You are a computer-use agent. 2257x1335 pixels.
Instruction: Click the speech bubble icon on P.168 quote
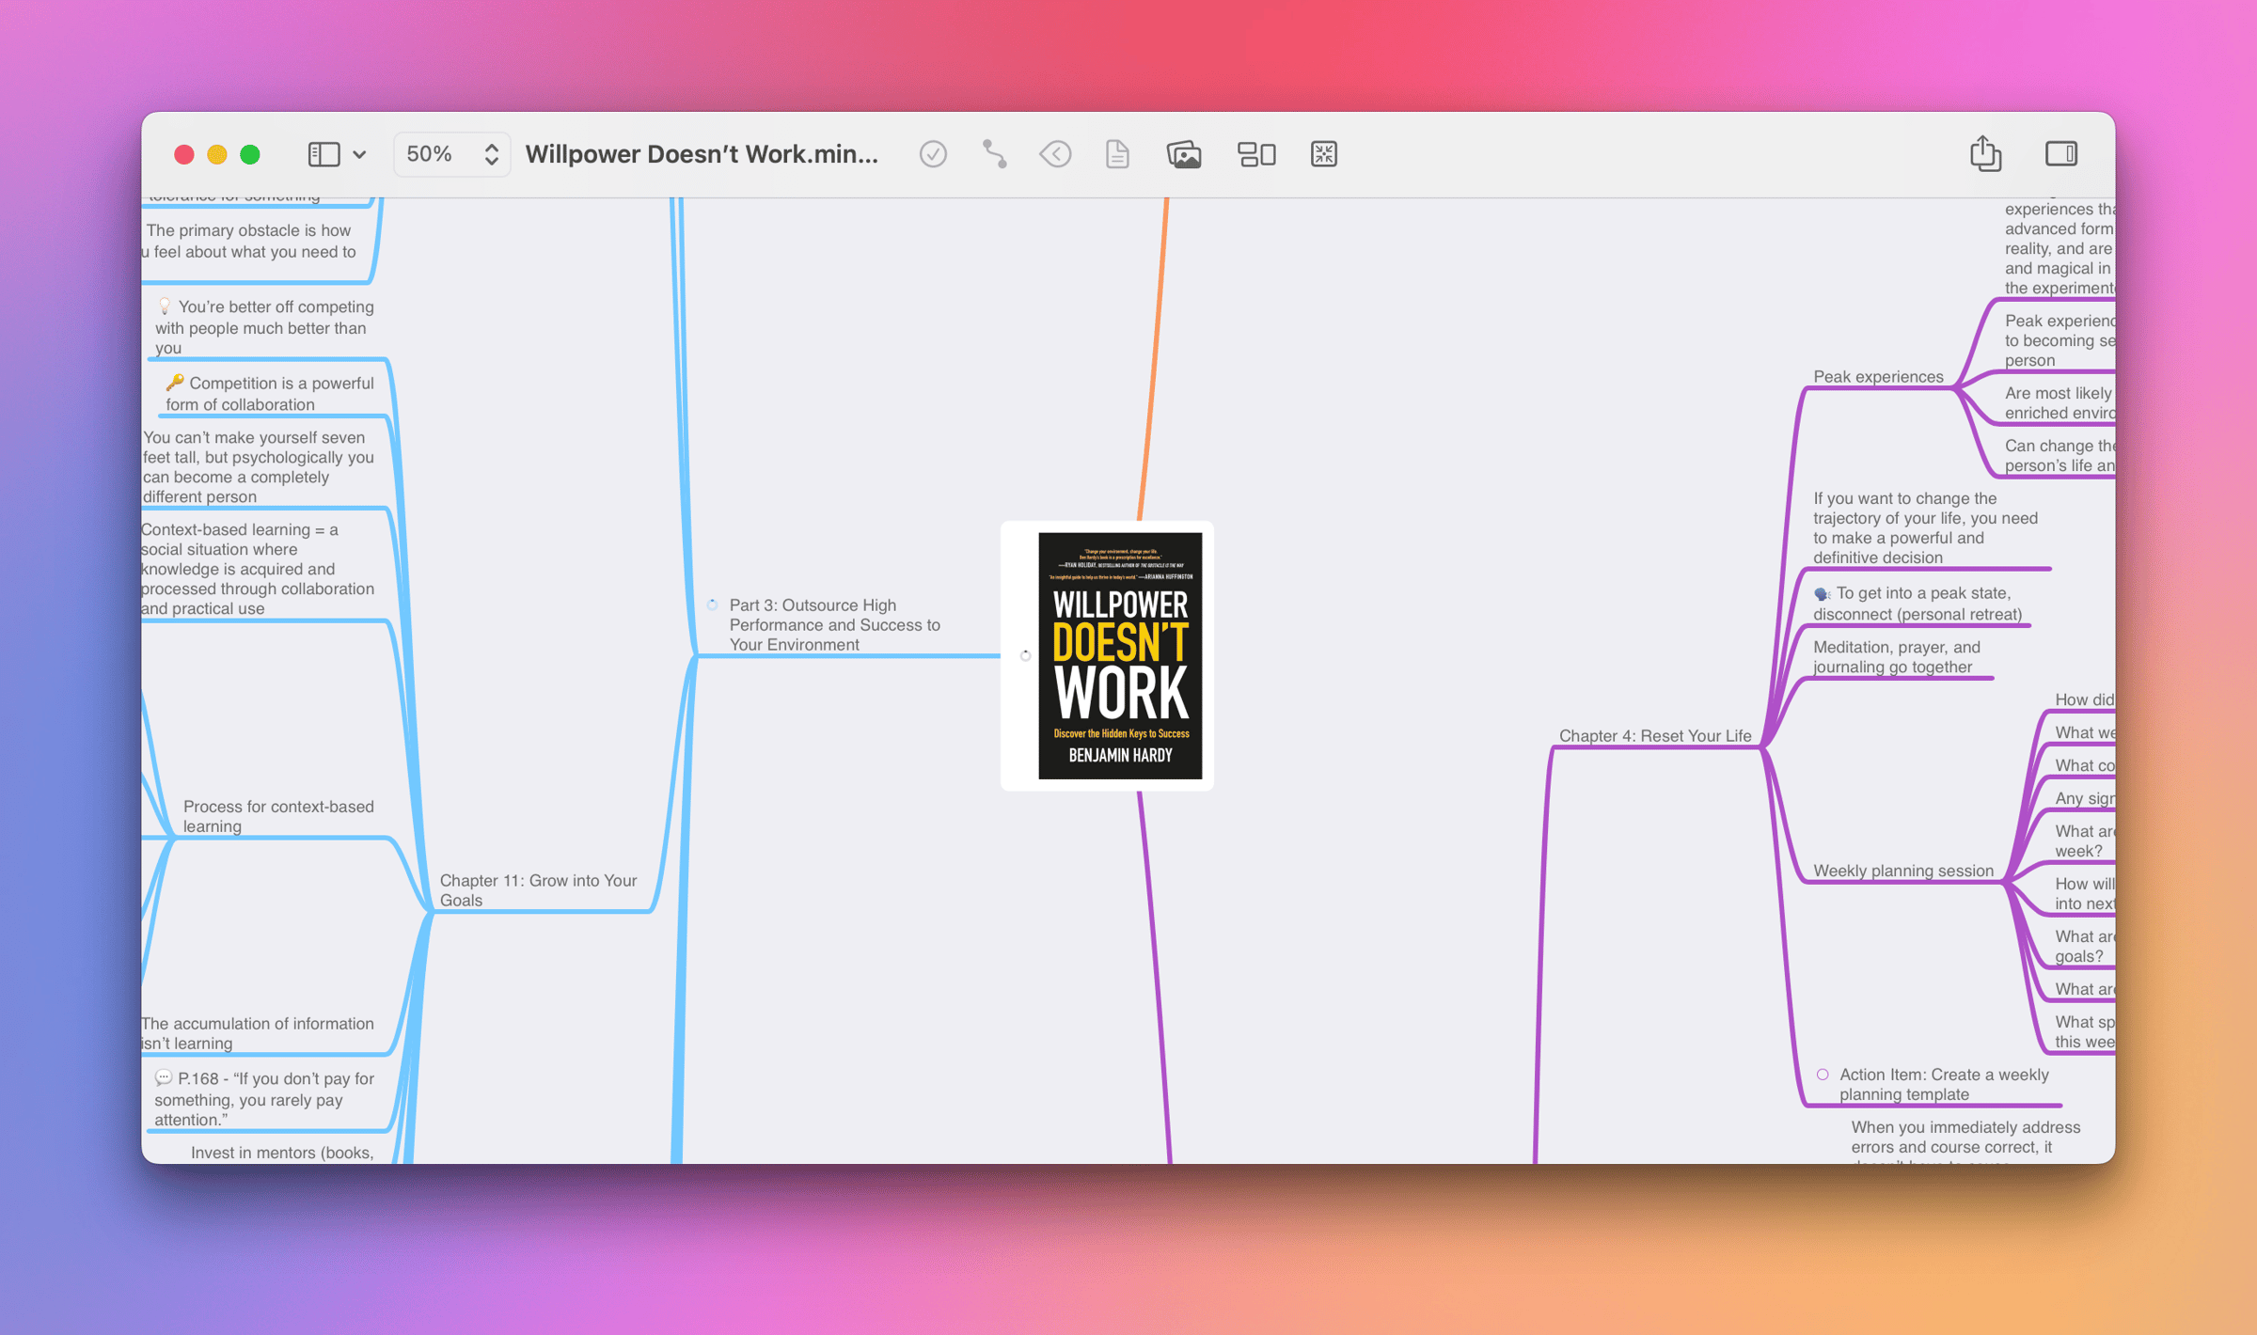point(164,1077)
